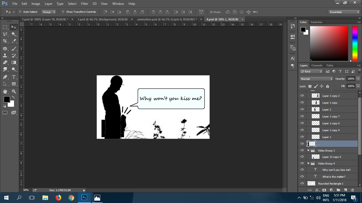Select the History Brush tool

[x=14, y=56]
